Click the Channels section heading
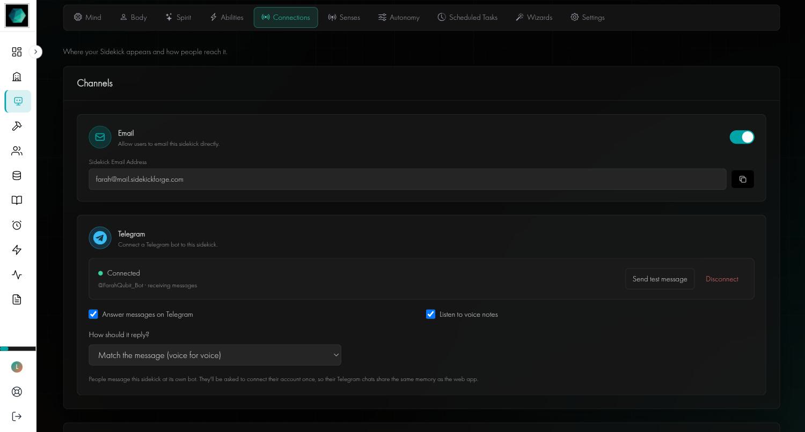 tap(95, 83)
